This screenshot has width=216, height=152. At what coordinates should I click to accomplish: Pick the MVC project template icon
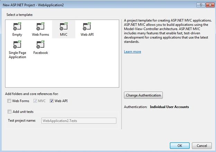[63, 27]
